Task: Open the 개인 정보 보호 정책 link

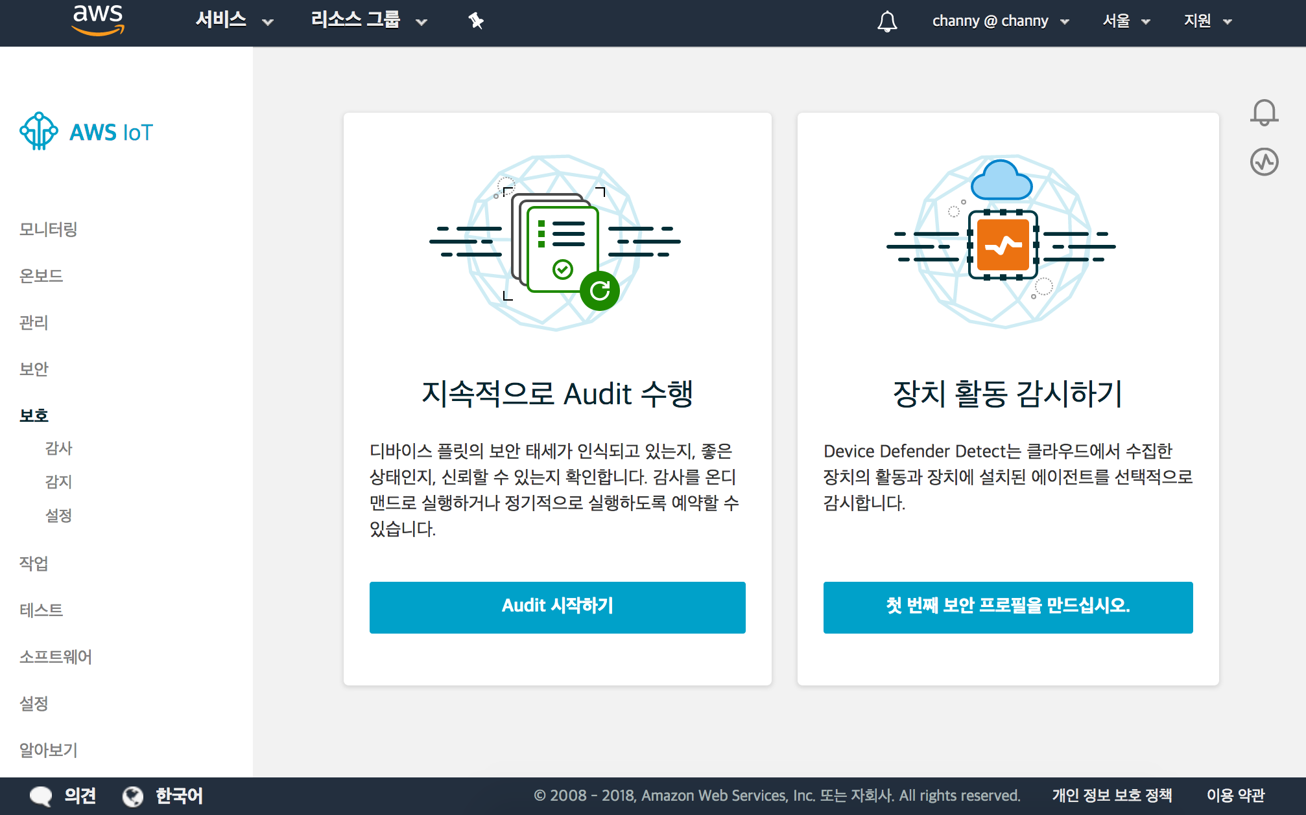Action: pos(1111,796)
